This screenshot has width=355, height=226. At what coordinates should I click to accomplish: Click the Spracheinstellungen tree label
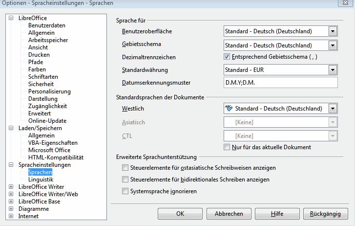click(44, 165)
